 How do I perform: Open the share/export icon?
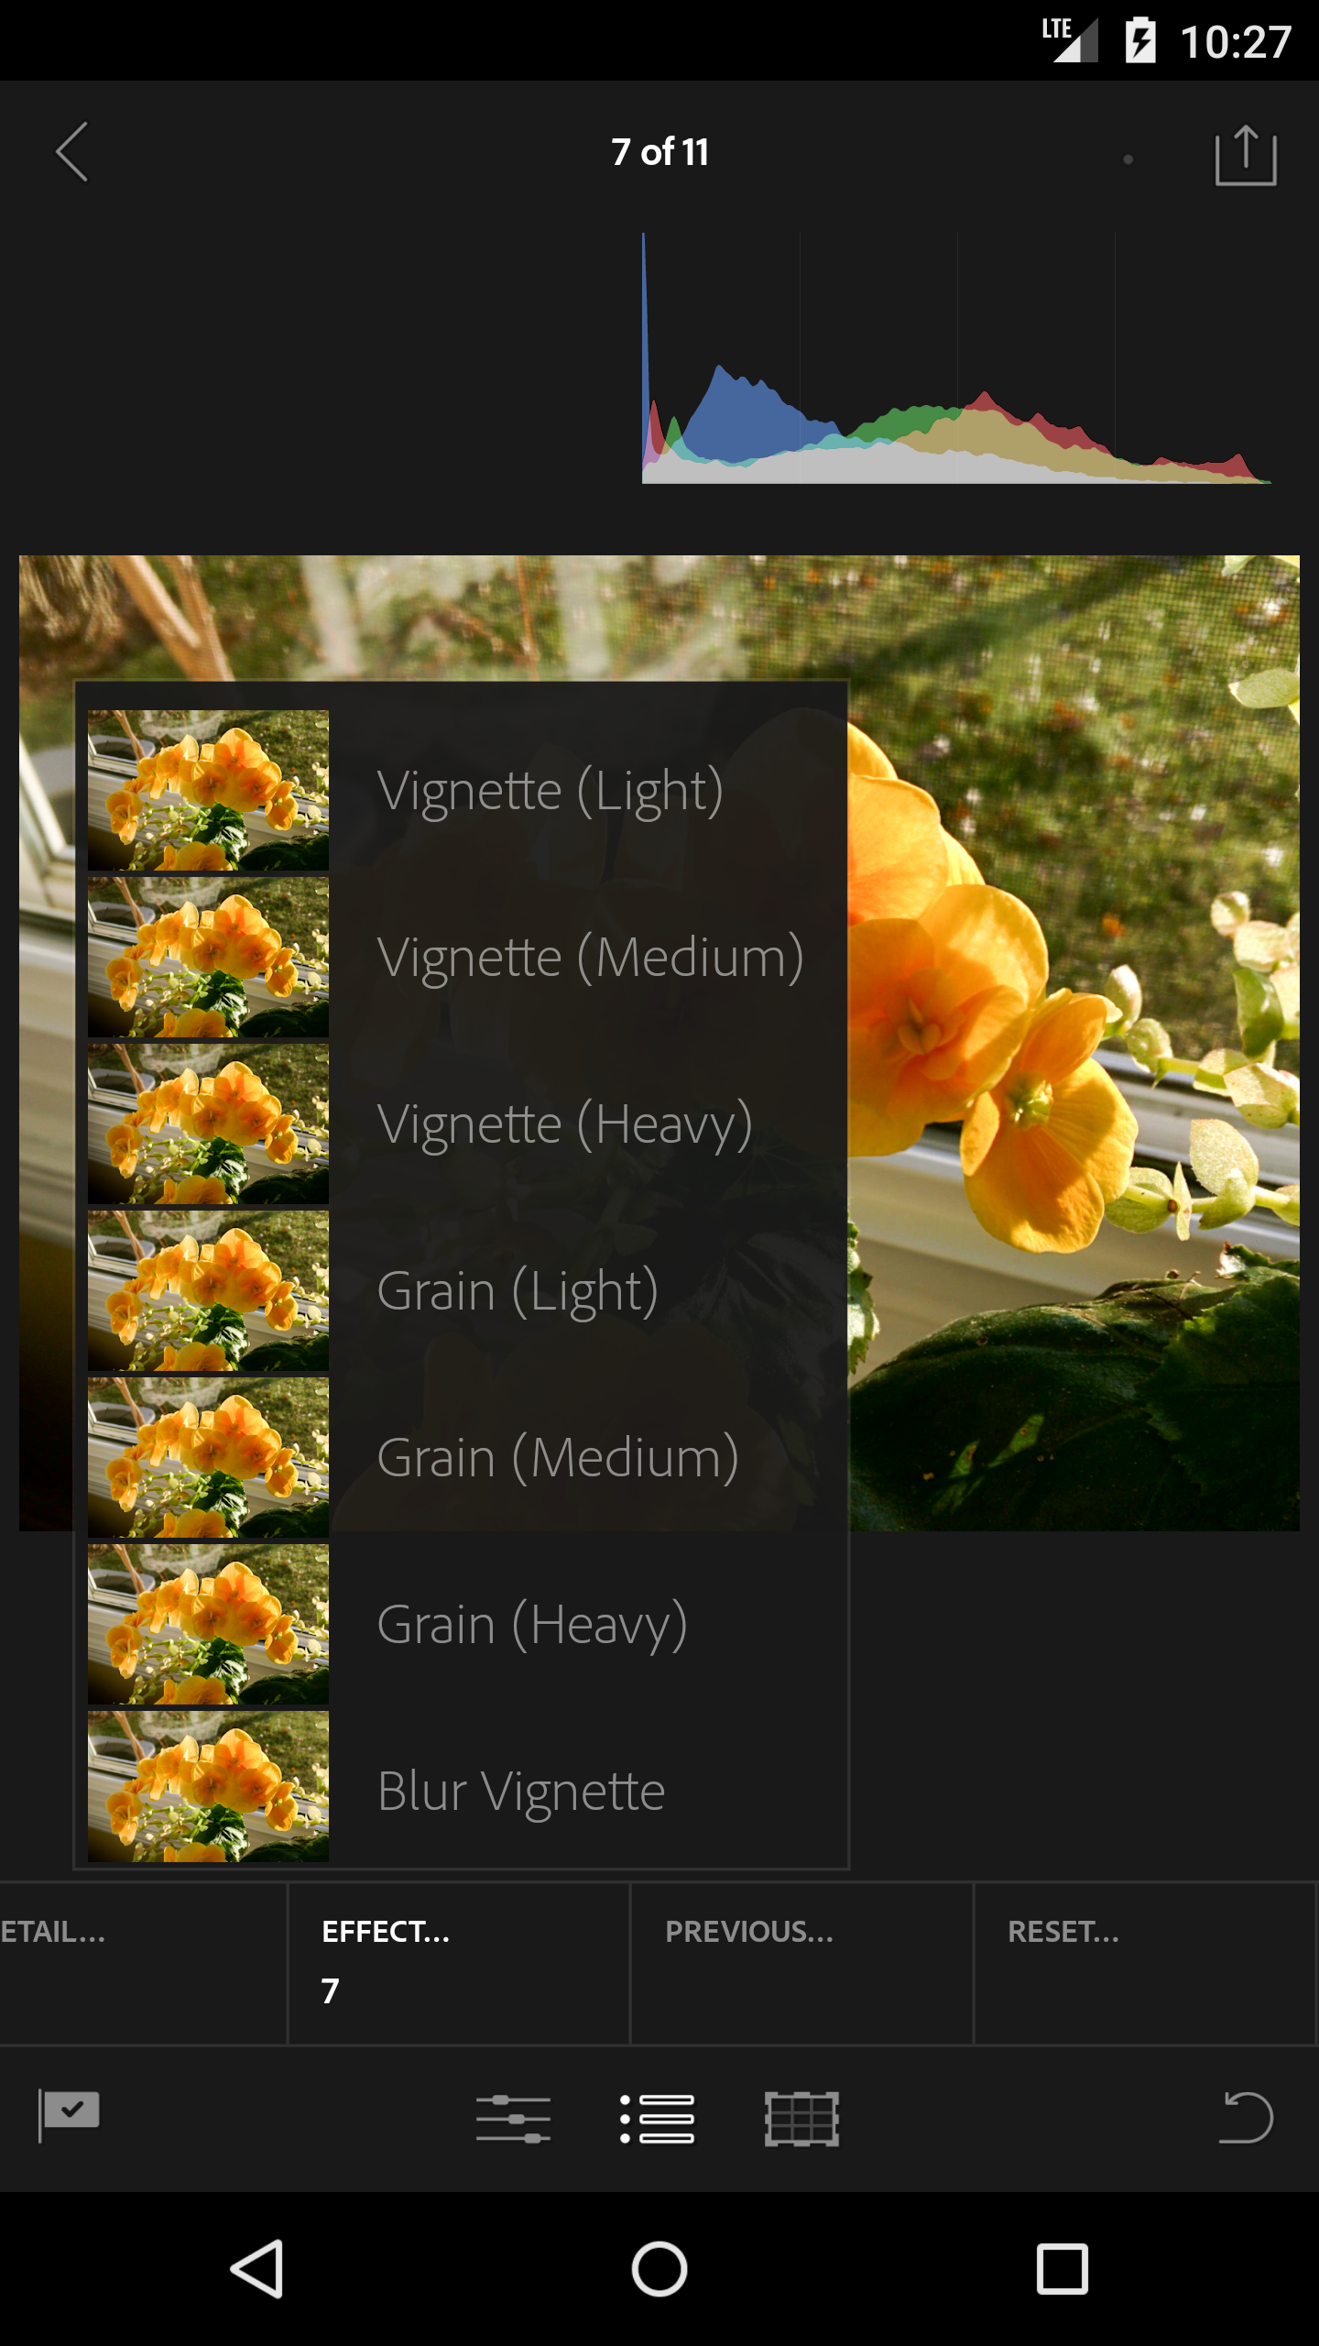tap(1246, 156)
